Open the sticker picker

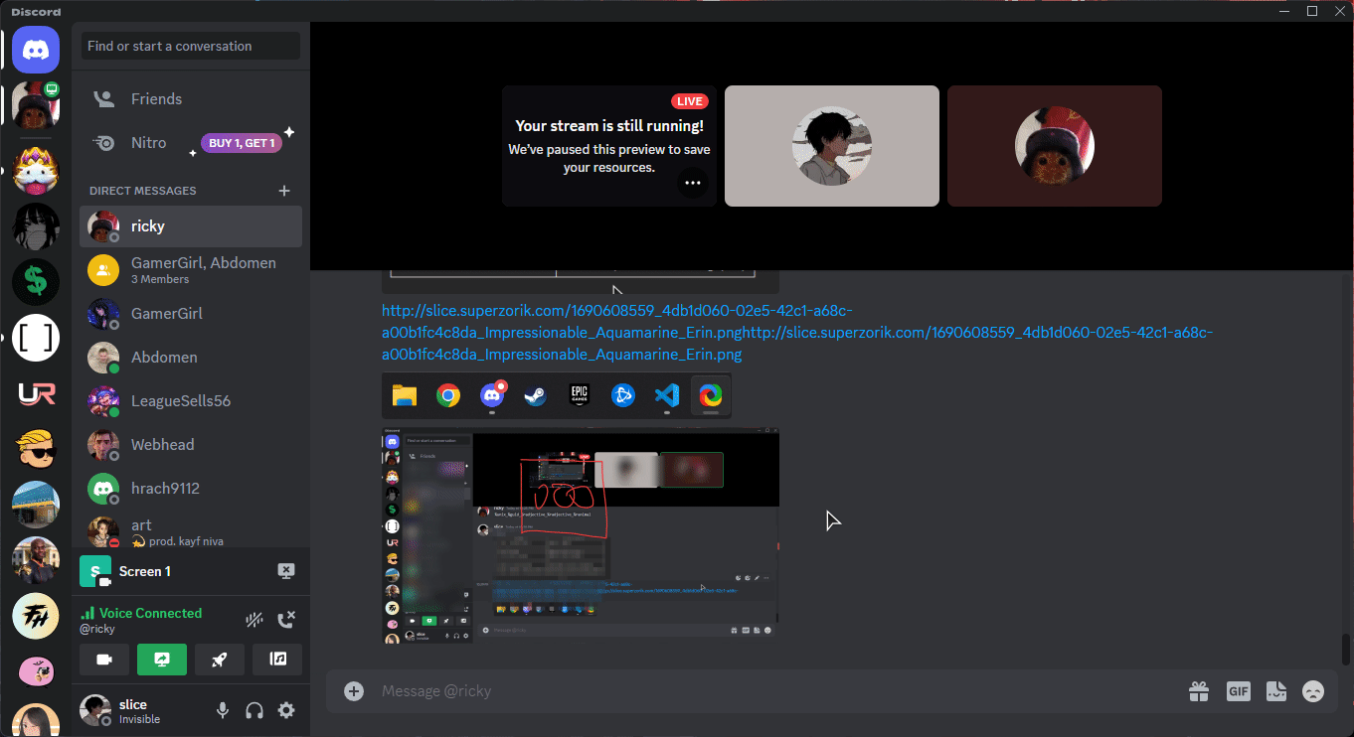click(1276, 691)
